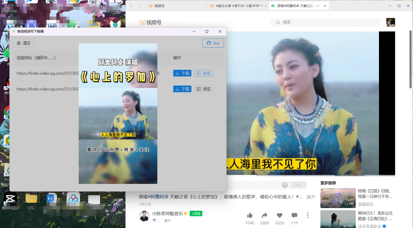Screen dimensions: 413x228
Task: Open the 期待已久!龙卦山主题曲 title
Action: tap(375, 216)
